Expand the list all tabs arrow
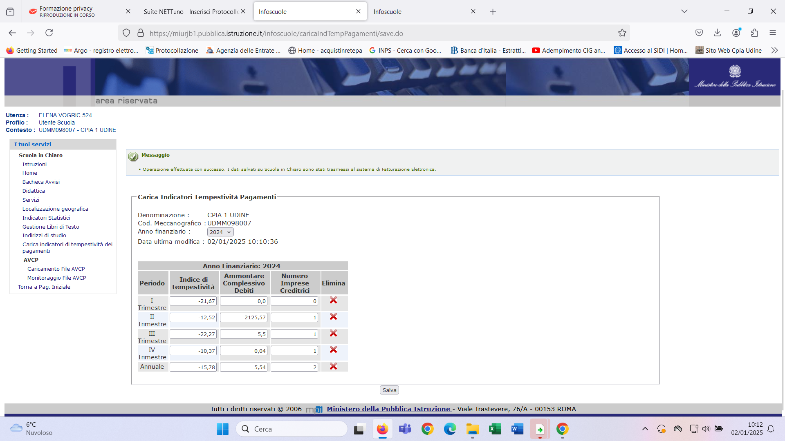 [684, 11]
